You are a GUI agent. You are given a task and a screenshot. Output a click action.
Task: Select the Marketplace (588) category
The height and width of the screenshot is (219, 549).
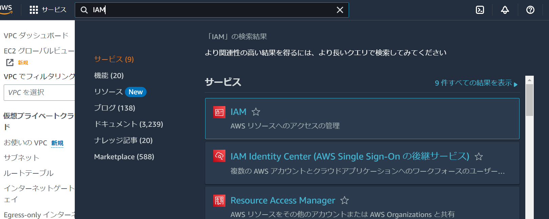124,157
